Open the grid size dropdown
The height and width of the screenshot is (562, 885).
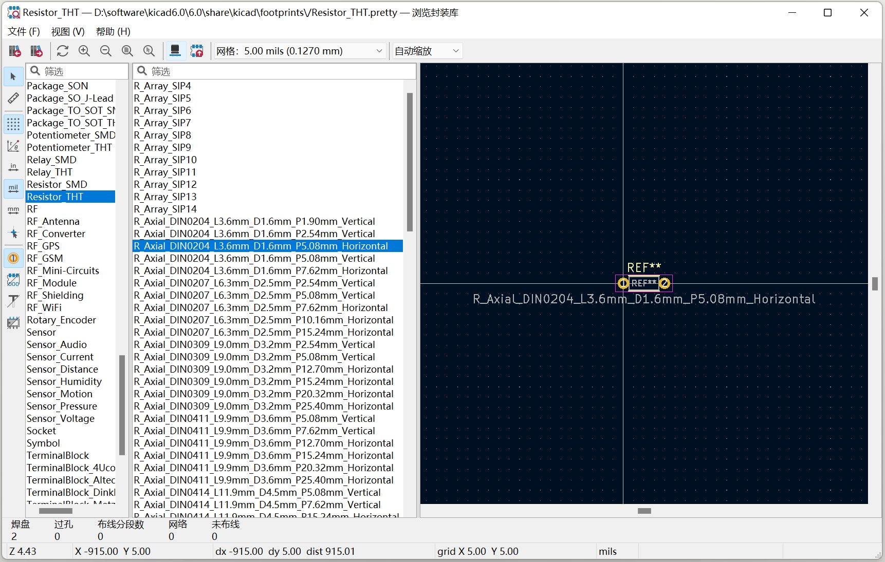[300, 51]
